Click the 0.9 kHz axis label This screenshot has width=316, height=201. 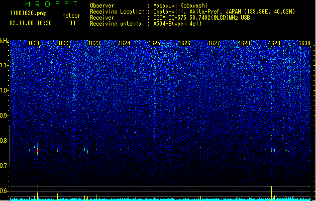point(5,116)
